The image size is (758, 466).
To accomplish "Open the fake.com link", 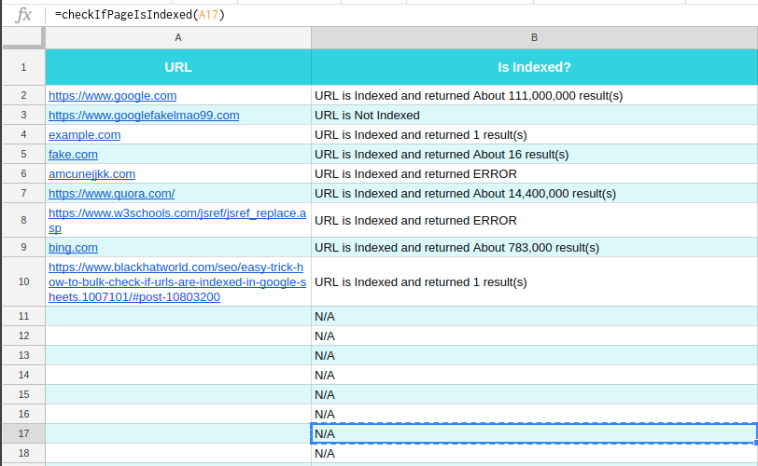I will pos(73,155).
